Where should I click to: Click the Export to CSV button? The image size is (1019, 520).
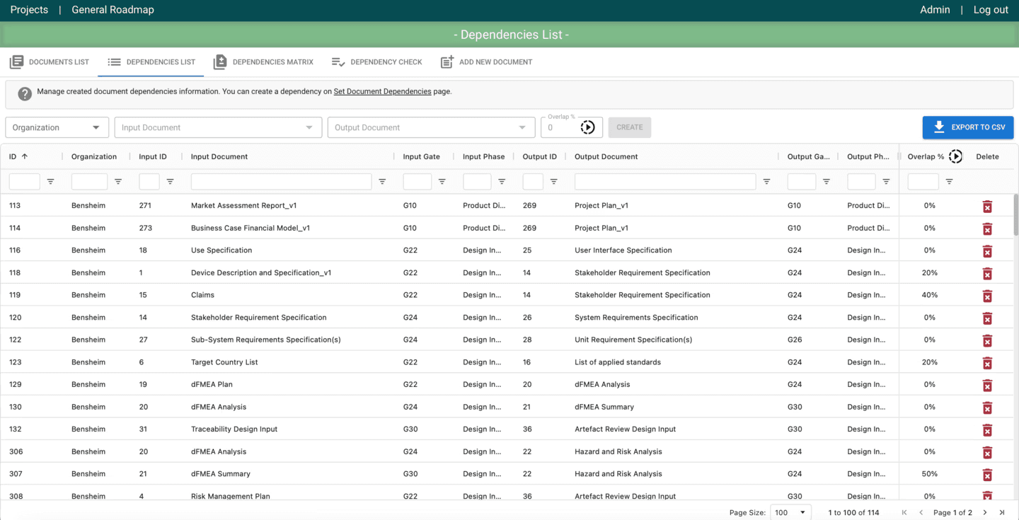968,127
